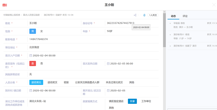Click the 演示帐号01 修改 activity line
Image resolution: width=217 pixels, height=110 pixels.
tap(181, 34)
